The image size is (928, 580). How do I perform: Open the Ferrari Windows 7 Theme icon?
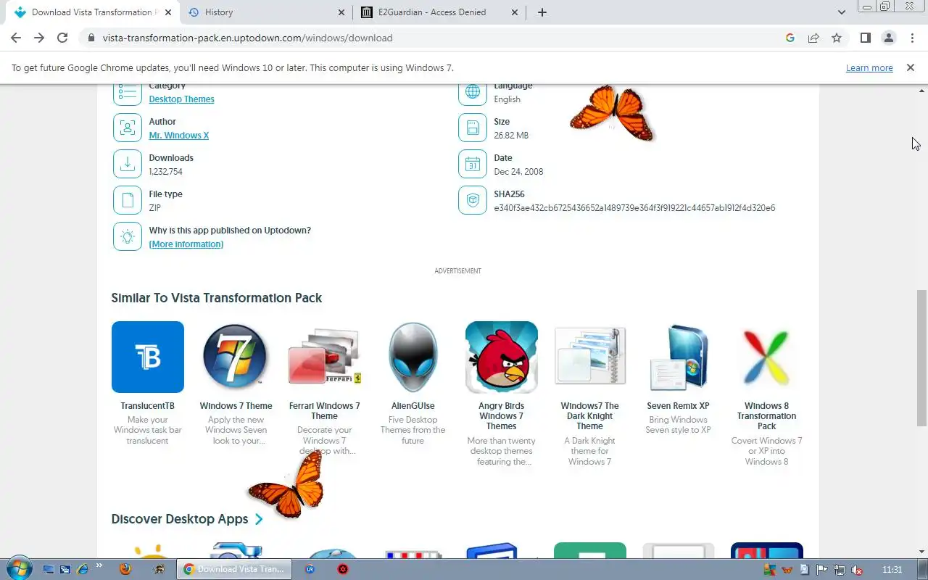325,357
